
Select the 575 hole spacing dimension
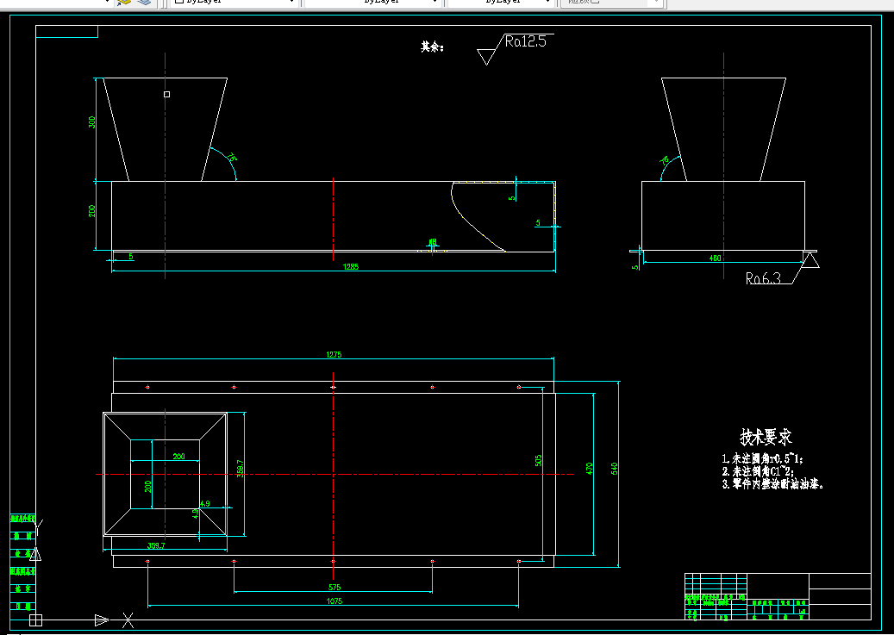pos(334,587)
